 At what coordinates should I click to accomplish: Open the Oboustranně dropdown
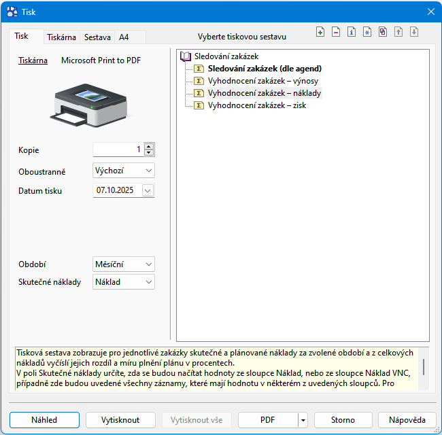(x=123, y=170)
